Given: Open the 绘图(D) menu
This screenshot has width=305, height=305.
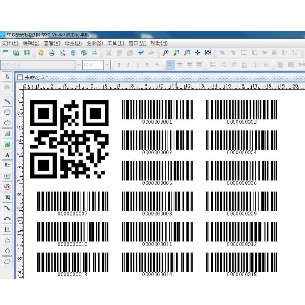Looking at the screenshot, I should (73, 43).
